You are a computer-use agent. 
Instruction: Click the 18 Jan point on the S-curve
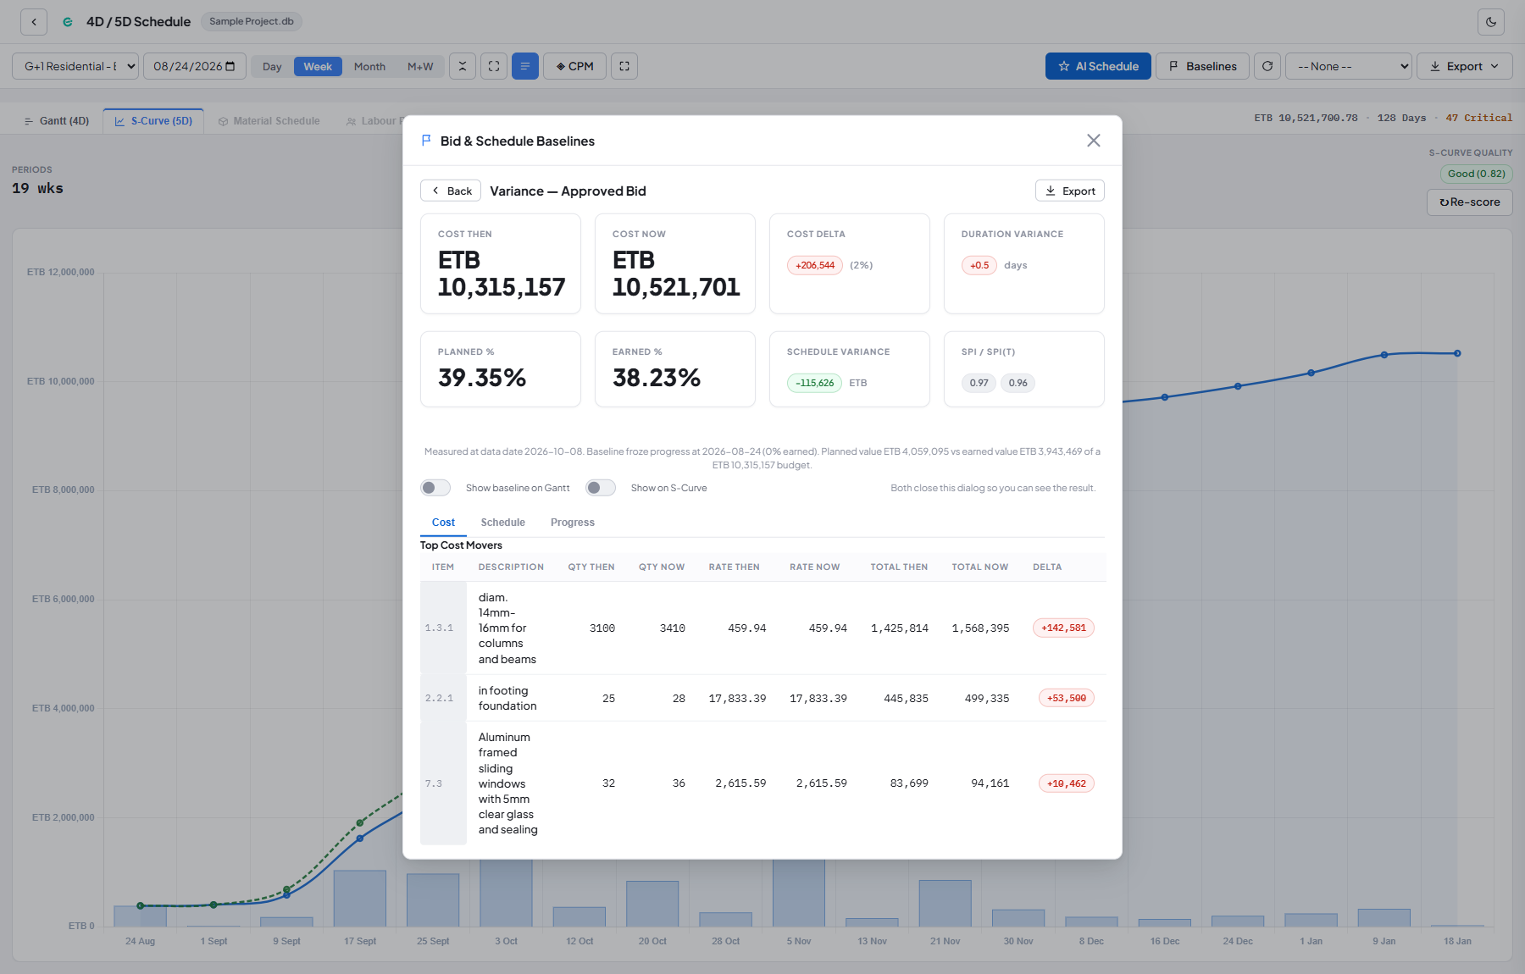click(x=1457, y=353)
